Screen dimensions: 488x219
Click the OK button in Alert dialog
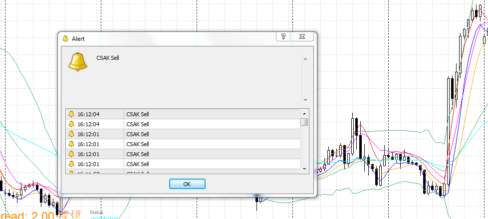(187, 184)
